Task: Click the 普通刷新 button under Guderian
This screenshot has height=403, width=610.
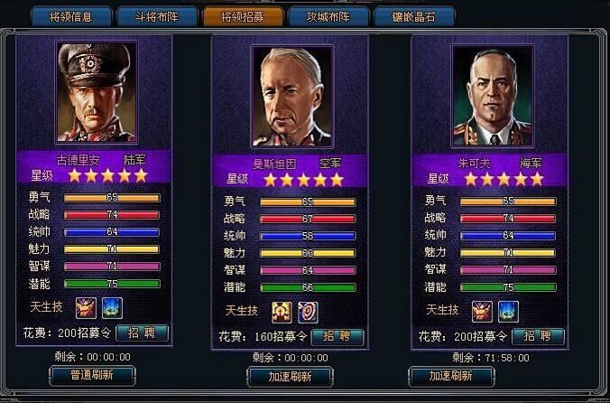Action: pos(93,375)
